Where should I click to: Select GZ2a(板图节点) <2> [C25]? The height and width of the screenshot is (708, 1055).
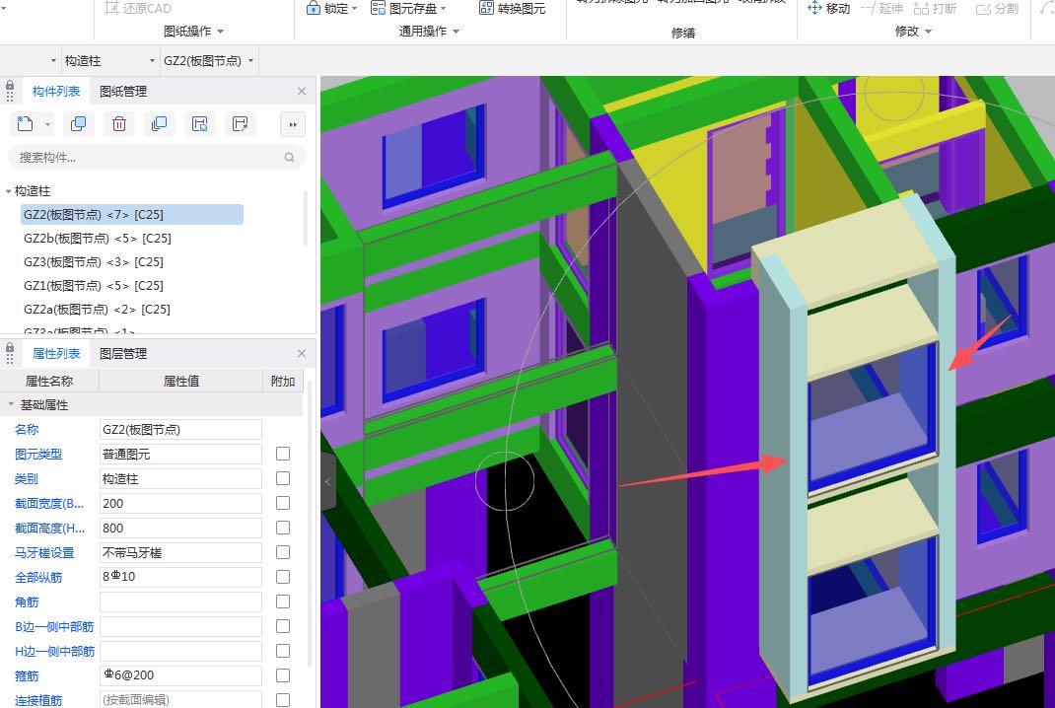(97, 309)
